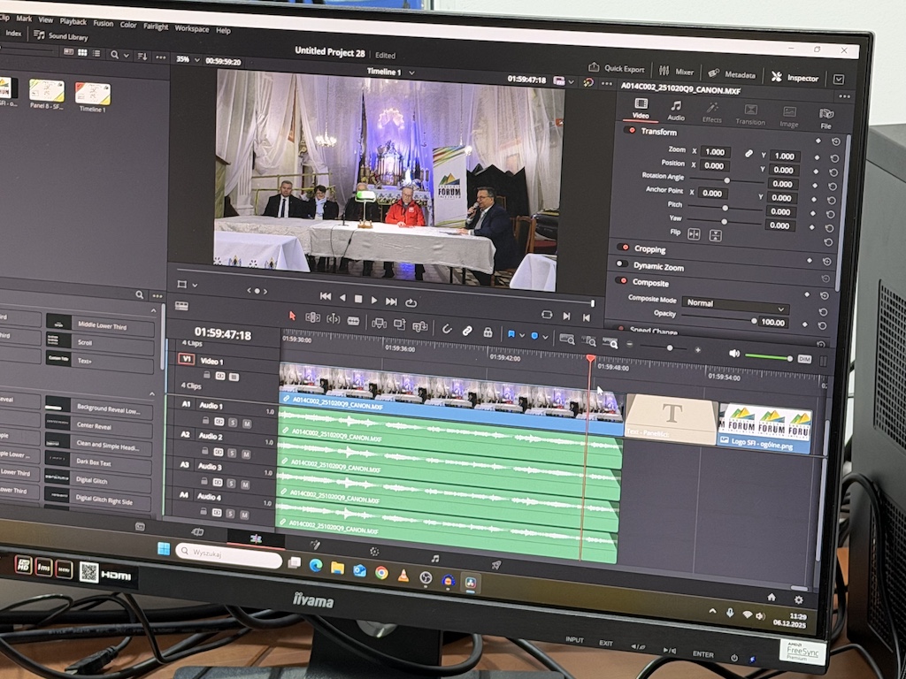Enable the Dynamic Zoom toggle
This screenshot has width=906, height=679.
[x=622, y=264]
